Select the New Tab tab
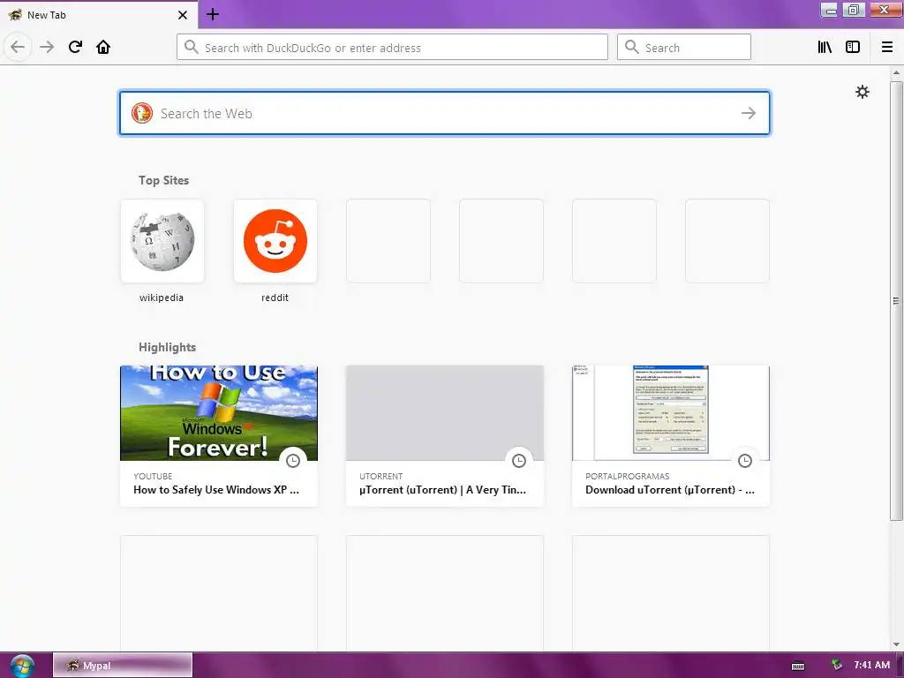 tap(99, 15)
